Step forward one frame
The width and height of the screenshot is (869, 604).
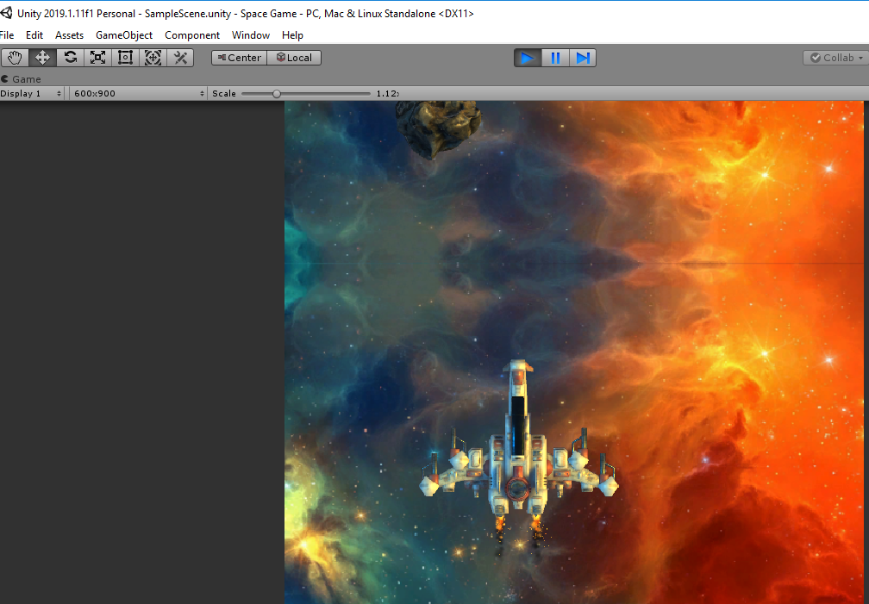click(583, 58)
